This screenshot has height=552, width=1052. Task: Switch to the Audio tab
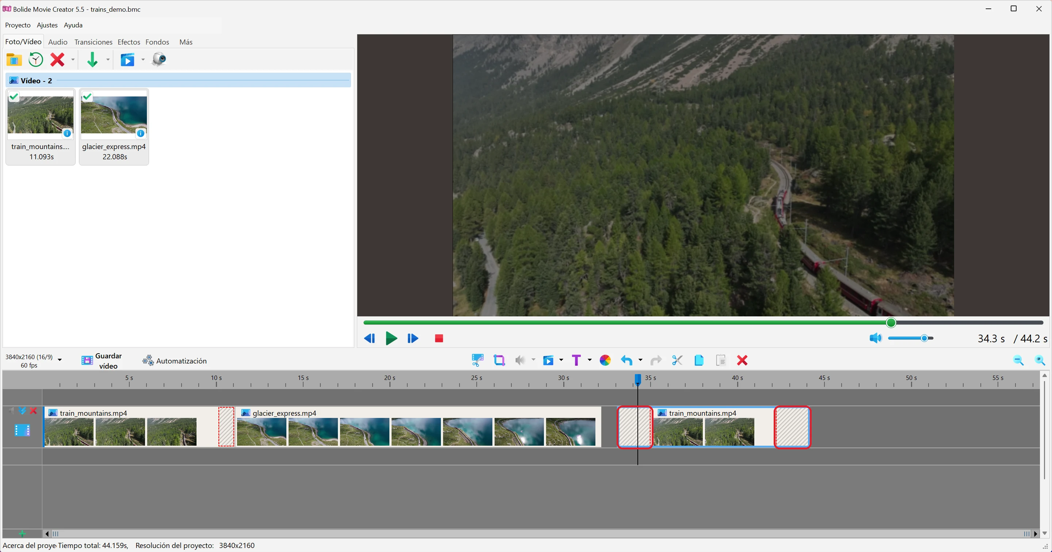[x=58, y=42]
